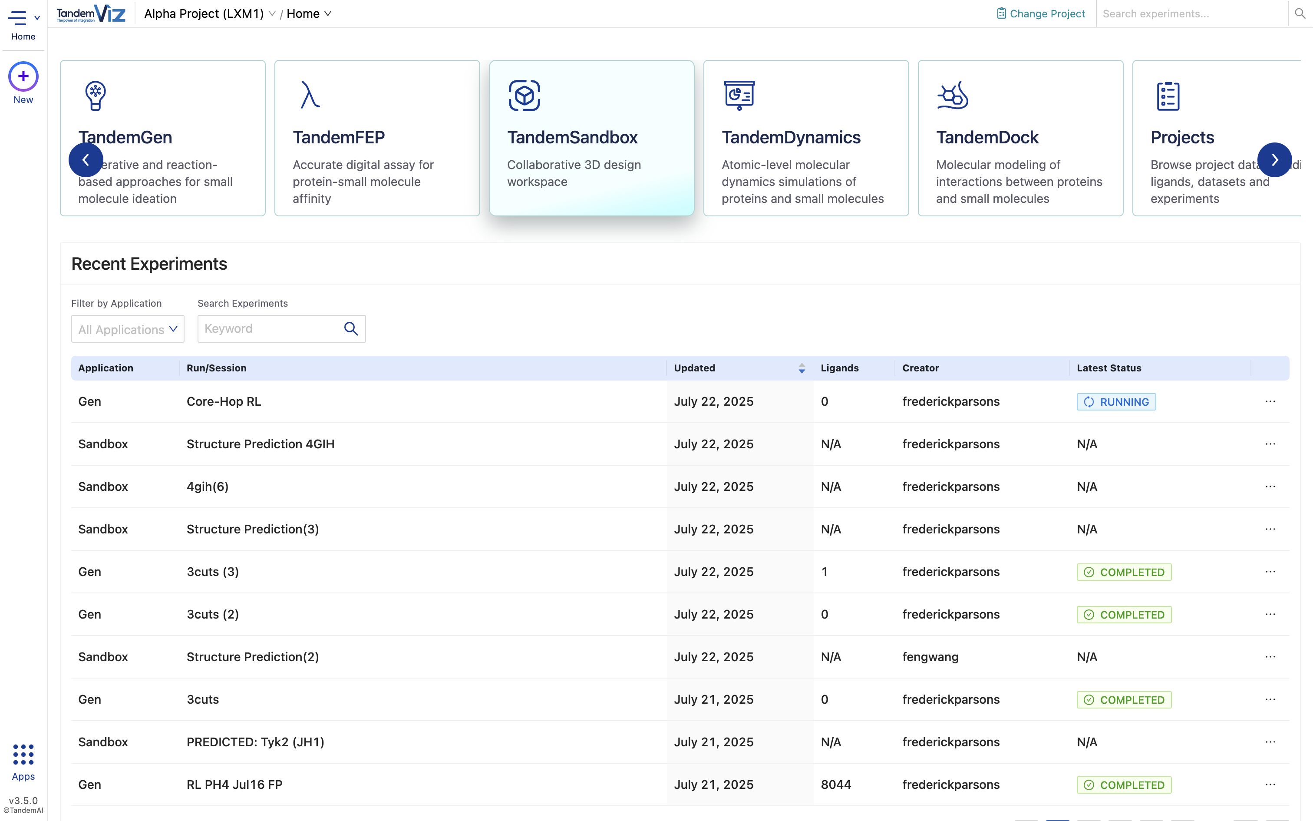Viewport: 1313px width, 821px height.
Task: Open the Structure Prediction(2) session
Action: pyautogui.click(x=252, y=657)
